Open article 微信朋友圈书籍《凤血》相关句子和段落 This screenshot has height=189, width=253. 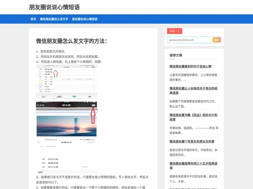pos(193,117)
